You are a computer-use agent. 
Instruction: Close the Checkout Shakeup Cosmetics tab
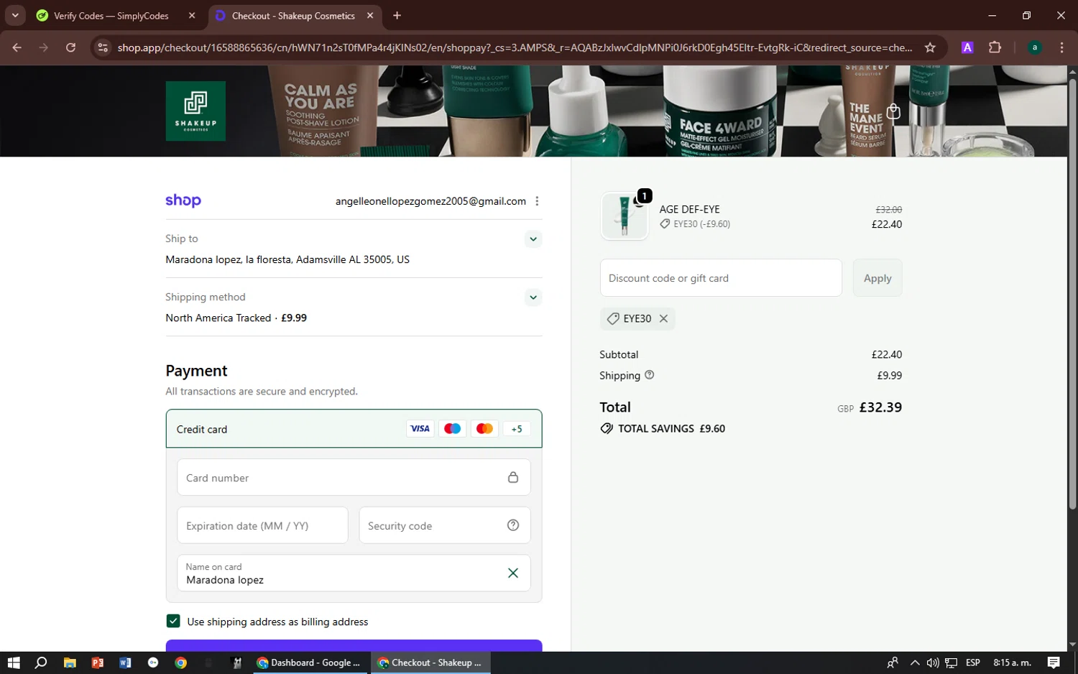point(370,15)
